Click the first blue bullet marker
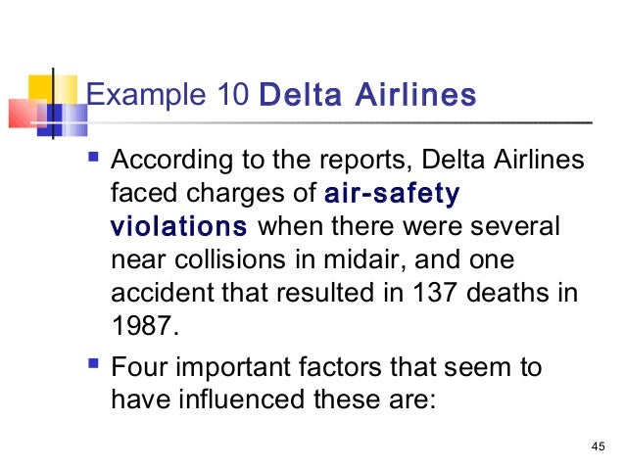The image size is (625, 469). tap(93, 156)
